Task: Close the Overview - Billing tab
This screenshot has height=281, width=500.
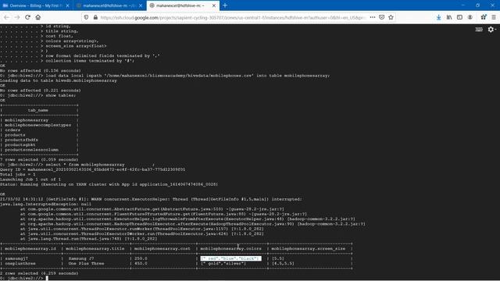Action: click(x=67, y=5)
